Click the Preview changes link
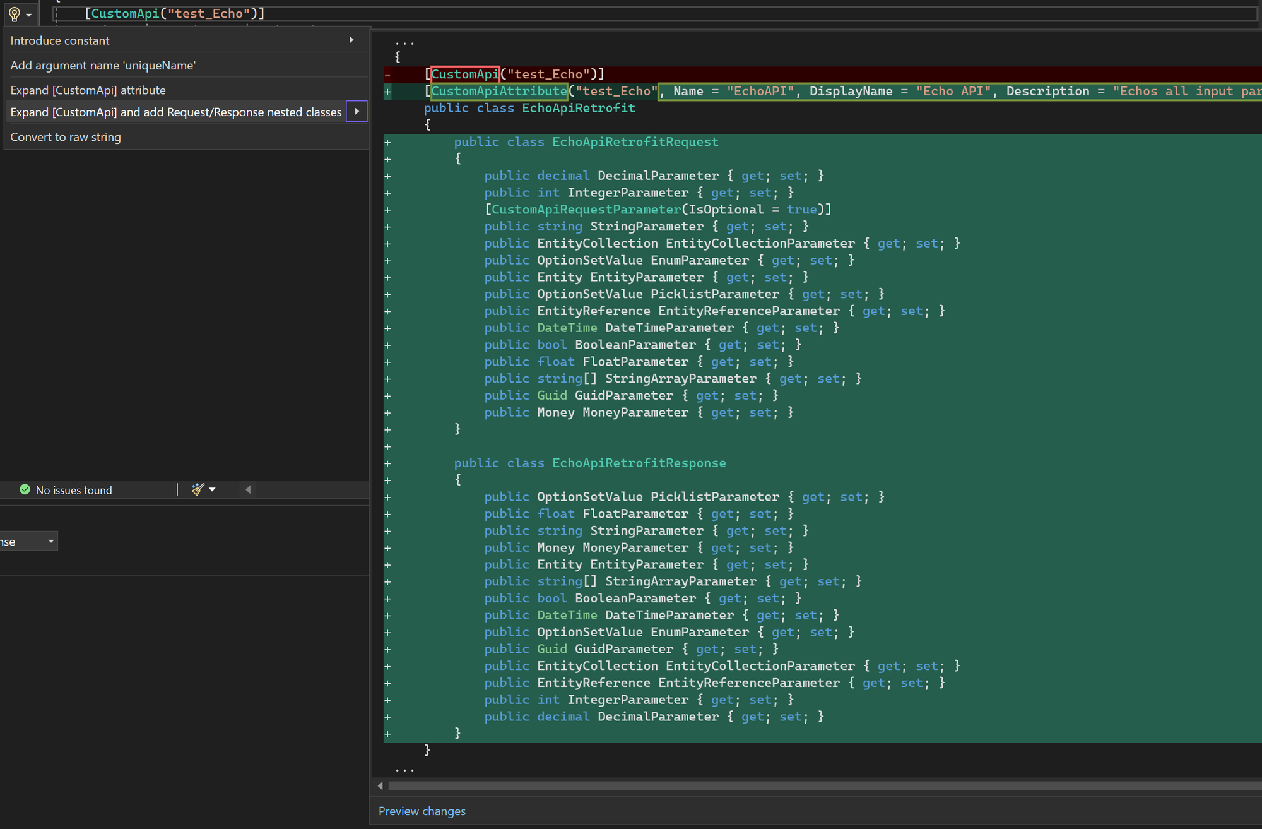The height and width of the screenshot is (829, 1262). [422, 811]
